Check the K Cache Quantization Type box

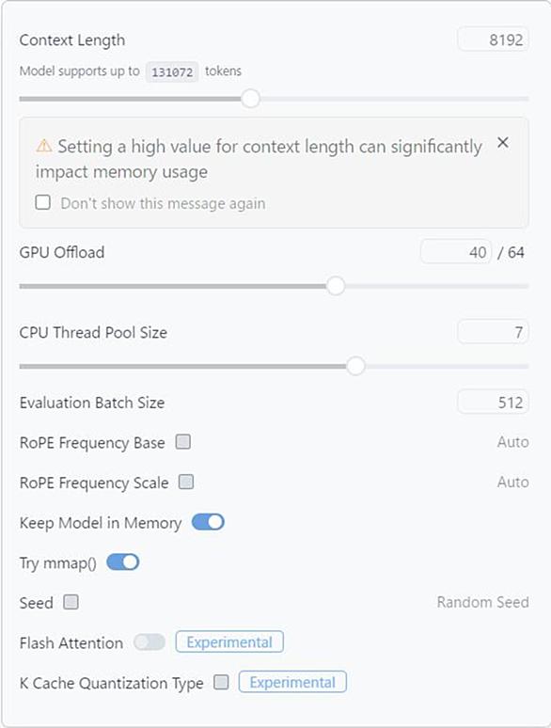coord(221,682)
